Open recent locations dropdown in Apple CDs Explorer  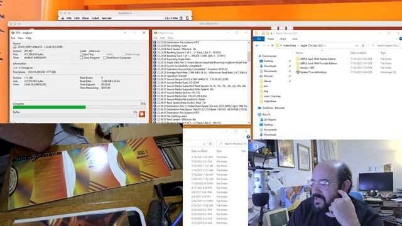point(268,46)
